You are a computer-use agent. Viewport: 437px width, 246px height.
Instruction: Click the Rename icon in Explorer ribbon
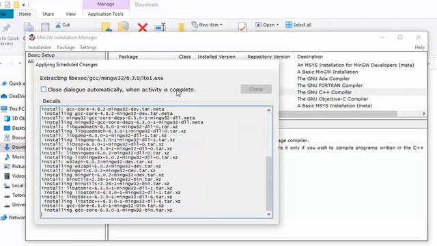[x=160, y=27]
